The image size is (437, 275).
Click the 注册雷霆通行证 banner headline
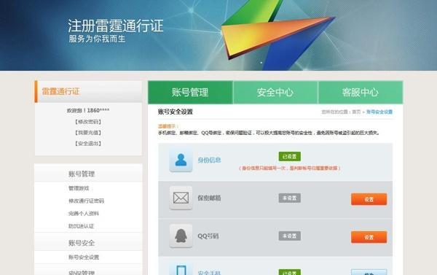(115, 26)
